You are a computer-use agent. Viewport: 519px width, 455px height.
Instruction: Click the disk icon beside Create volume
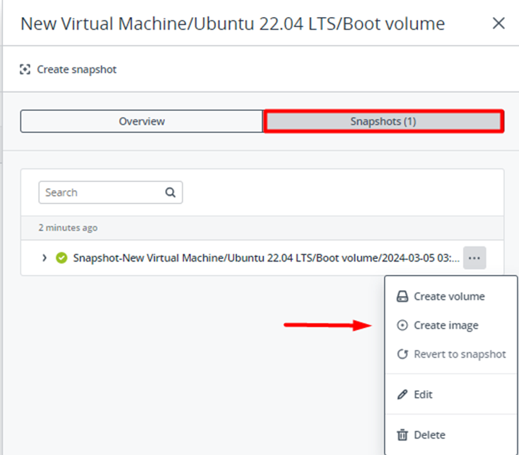click(x=402, y=297)
